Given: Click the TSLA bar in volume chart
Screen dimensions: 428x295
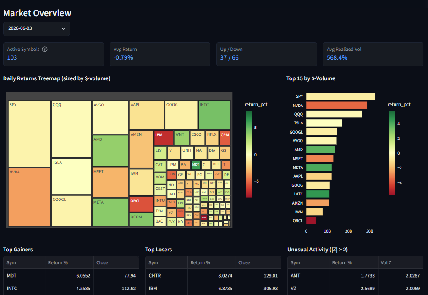Looking at the screenshot, I should click(x=324, y=123).
